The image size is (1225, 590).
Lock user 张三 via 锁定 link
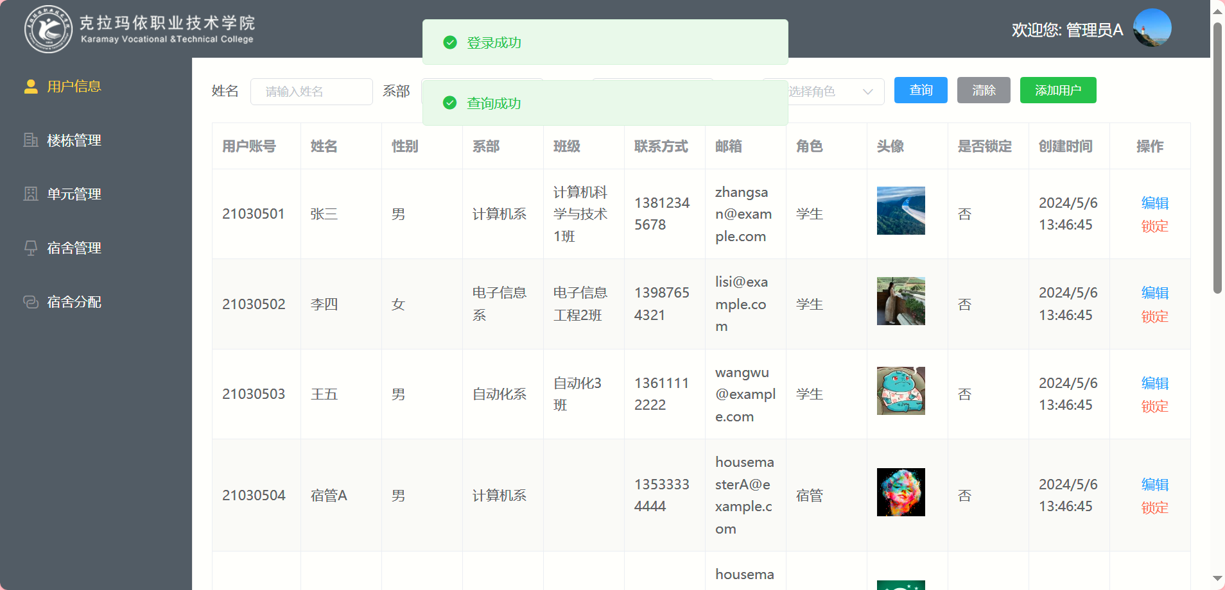[1154, 226]
